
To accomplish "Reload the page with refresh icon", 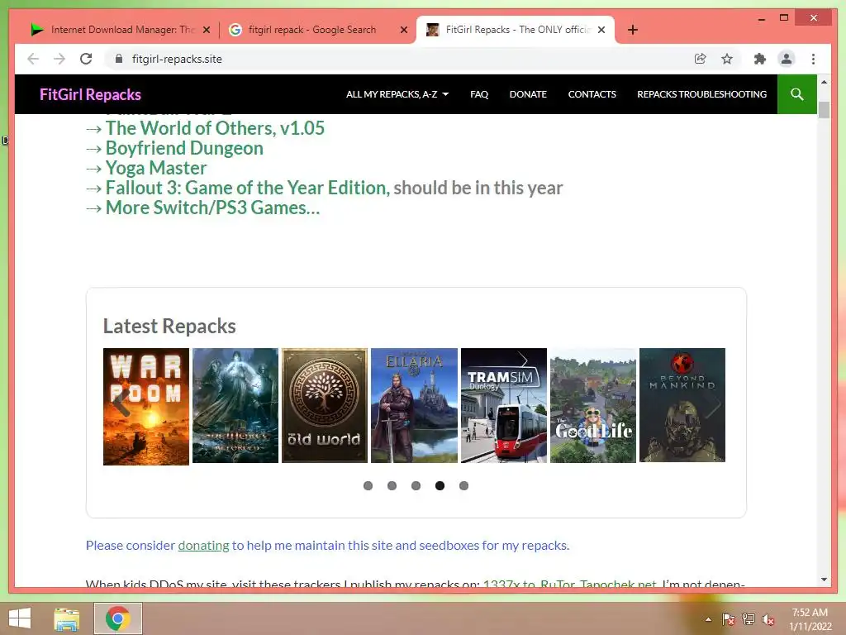I will [86, 59].
